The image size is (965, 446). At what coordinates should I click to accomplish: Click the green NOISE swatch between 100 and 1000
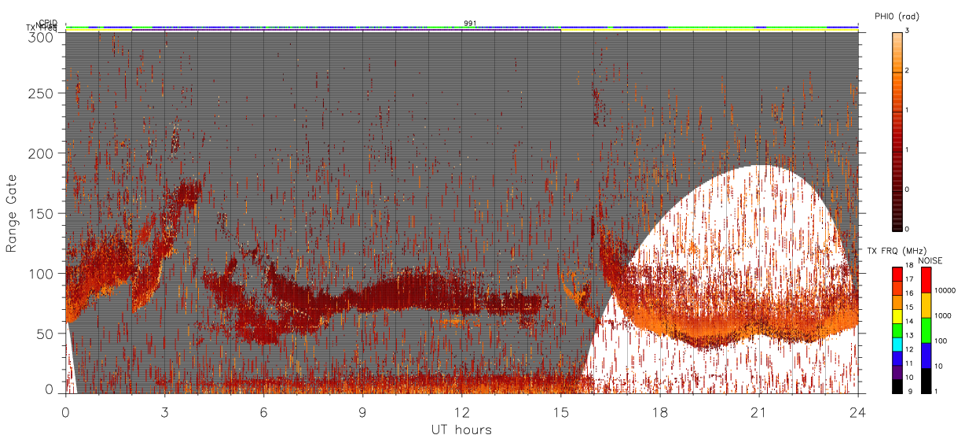click(x=927, y=330)
